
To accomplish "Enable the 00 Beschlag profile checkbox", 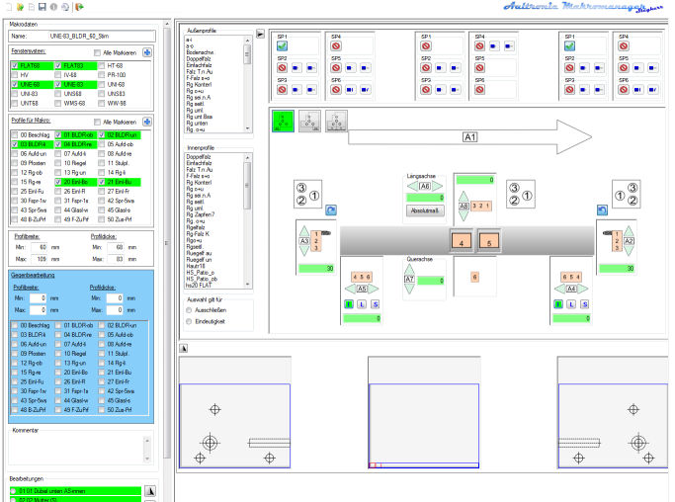I will [14, 133].
